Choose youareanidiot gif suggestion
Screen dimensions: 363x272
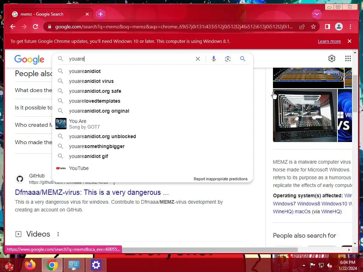click(x=153, y=156)
